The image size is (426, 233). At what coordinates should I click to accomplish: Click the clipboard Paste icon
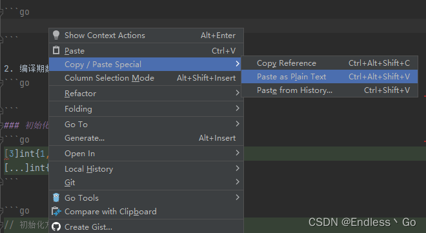coord(56,50)
